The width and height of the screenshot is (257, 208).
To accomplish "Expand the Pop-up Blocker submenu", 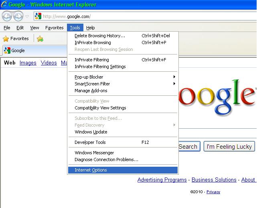I will [123, 77].
